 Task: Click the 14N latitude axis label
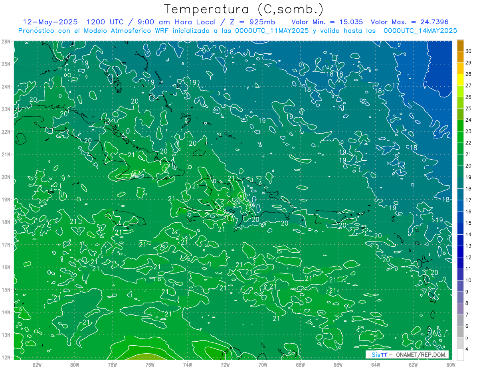tap(6, 312)
